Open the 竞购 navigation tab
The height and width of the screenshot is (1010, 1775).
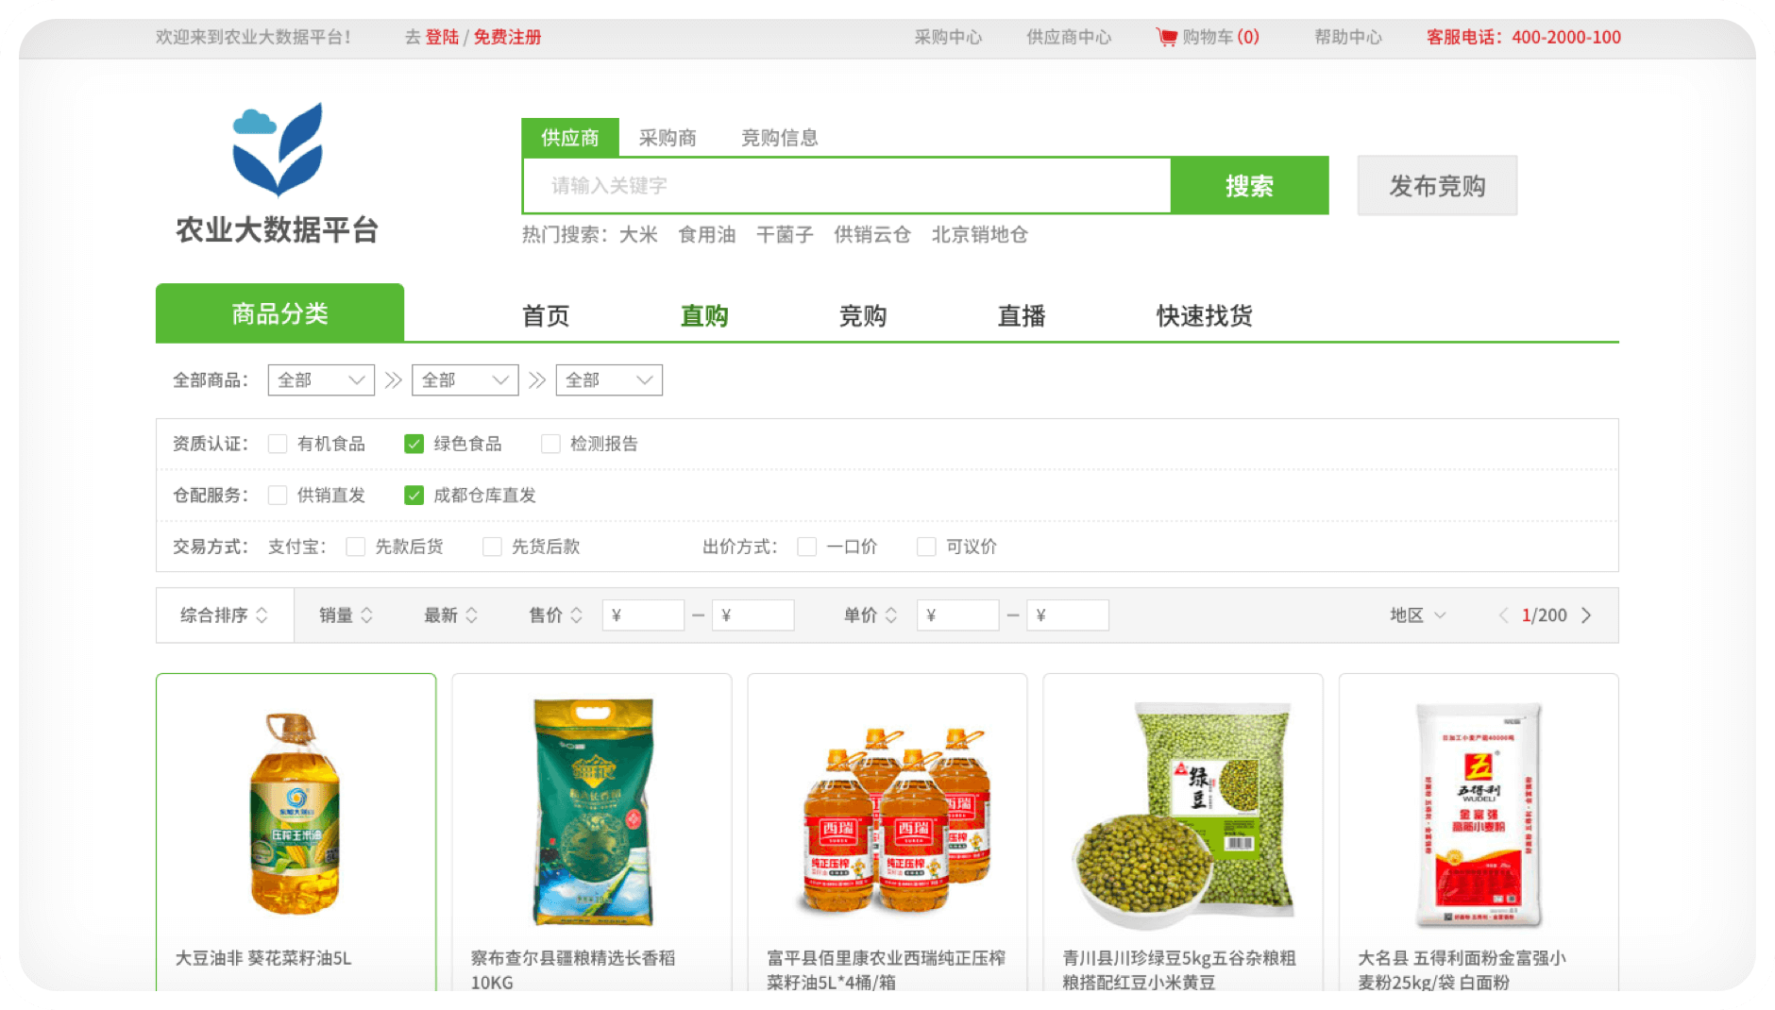(x=863, y=315)
